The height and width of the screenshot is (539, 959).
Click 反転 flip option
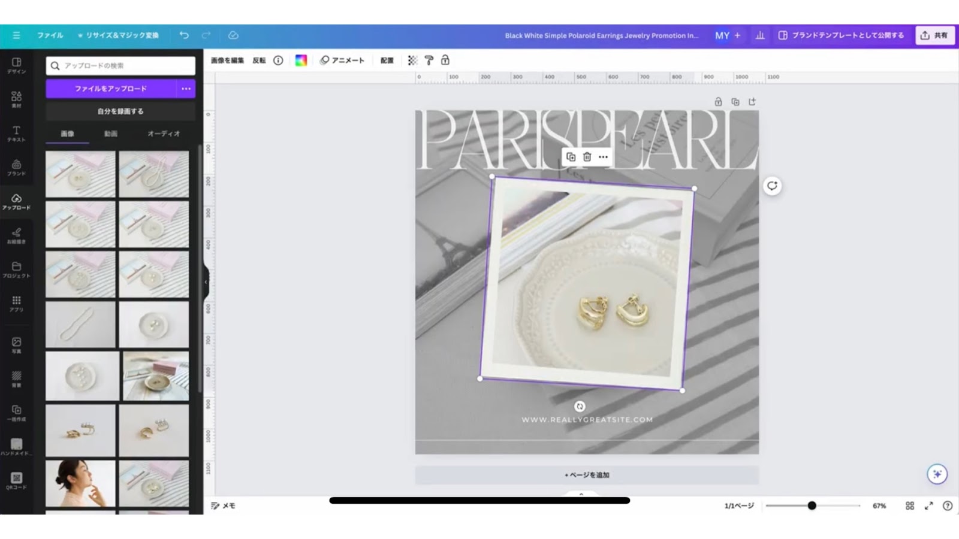point(259,60)
